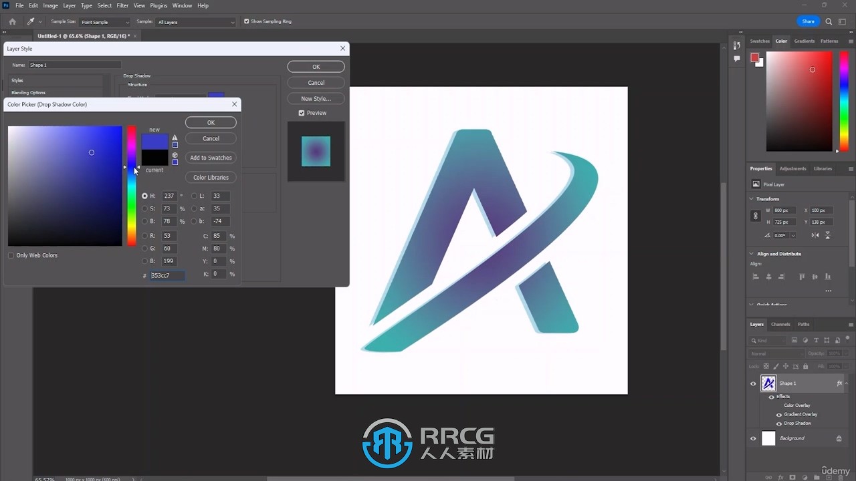Click the link width and height chain icon
This screenshot has height=481, width=856.
[x=756, y=216]
